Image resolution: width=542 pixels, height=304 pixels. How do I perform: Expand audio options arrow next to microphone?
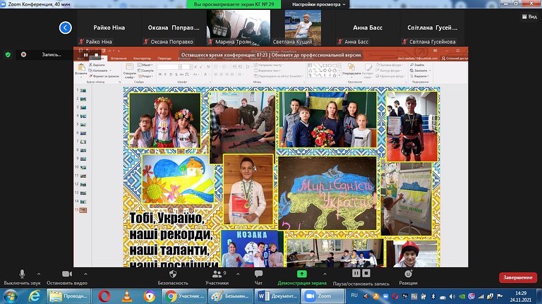coord(39,274)
